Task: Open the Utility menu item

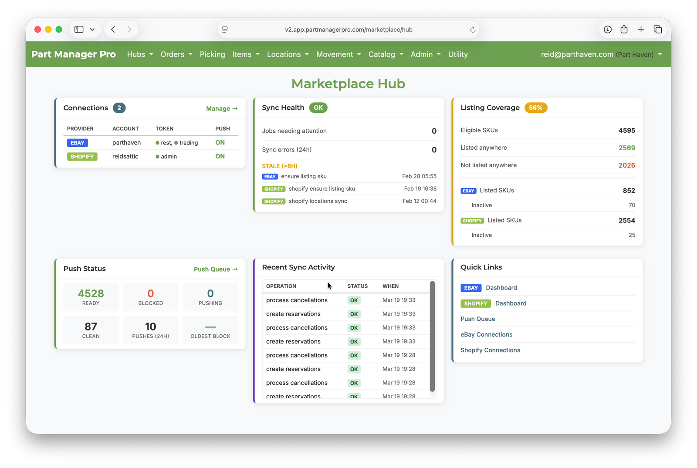Action: pyautogui.click(x=458, y=54)
